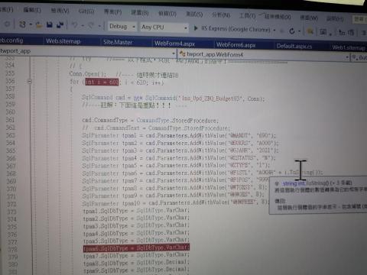This screenshot has height=275, width=367.
Task: Open the second menu ending in (E)
Action: pos(32,10)
